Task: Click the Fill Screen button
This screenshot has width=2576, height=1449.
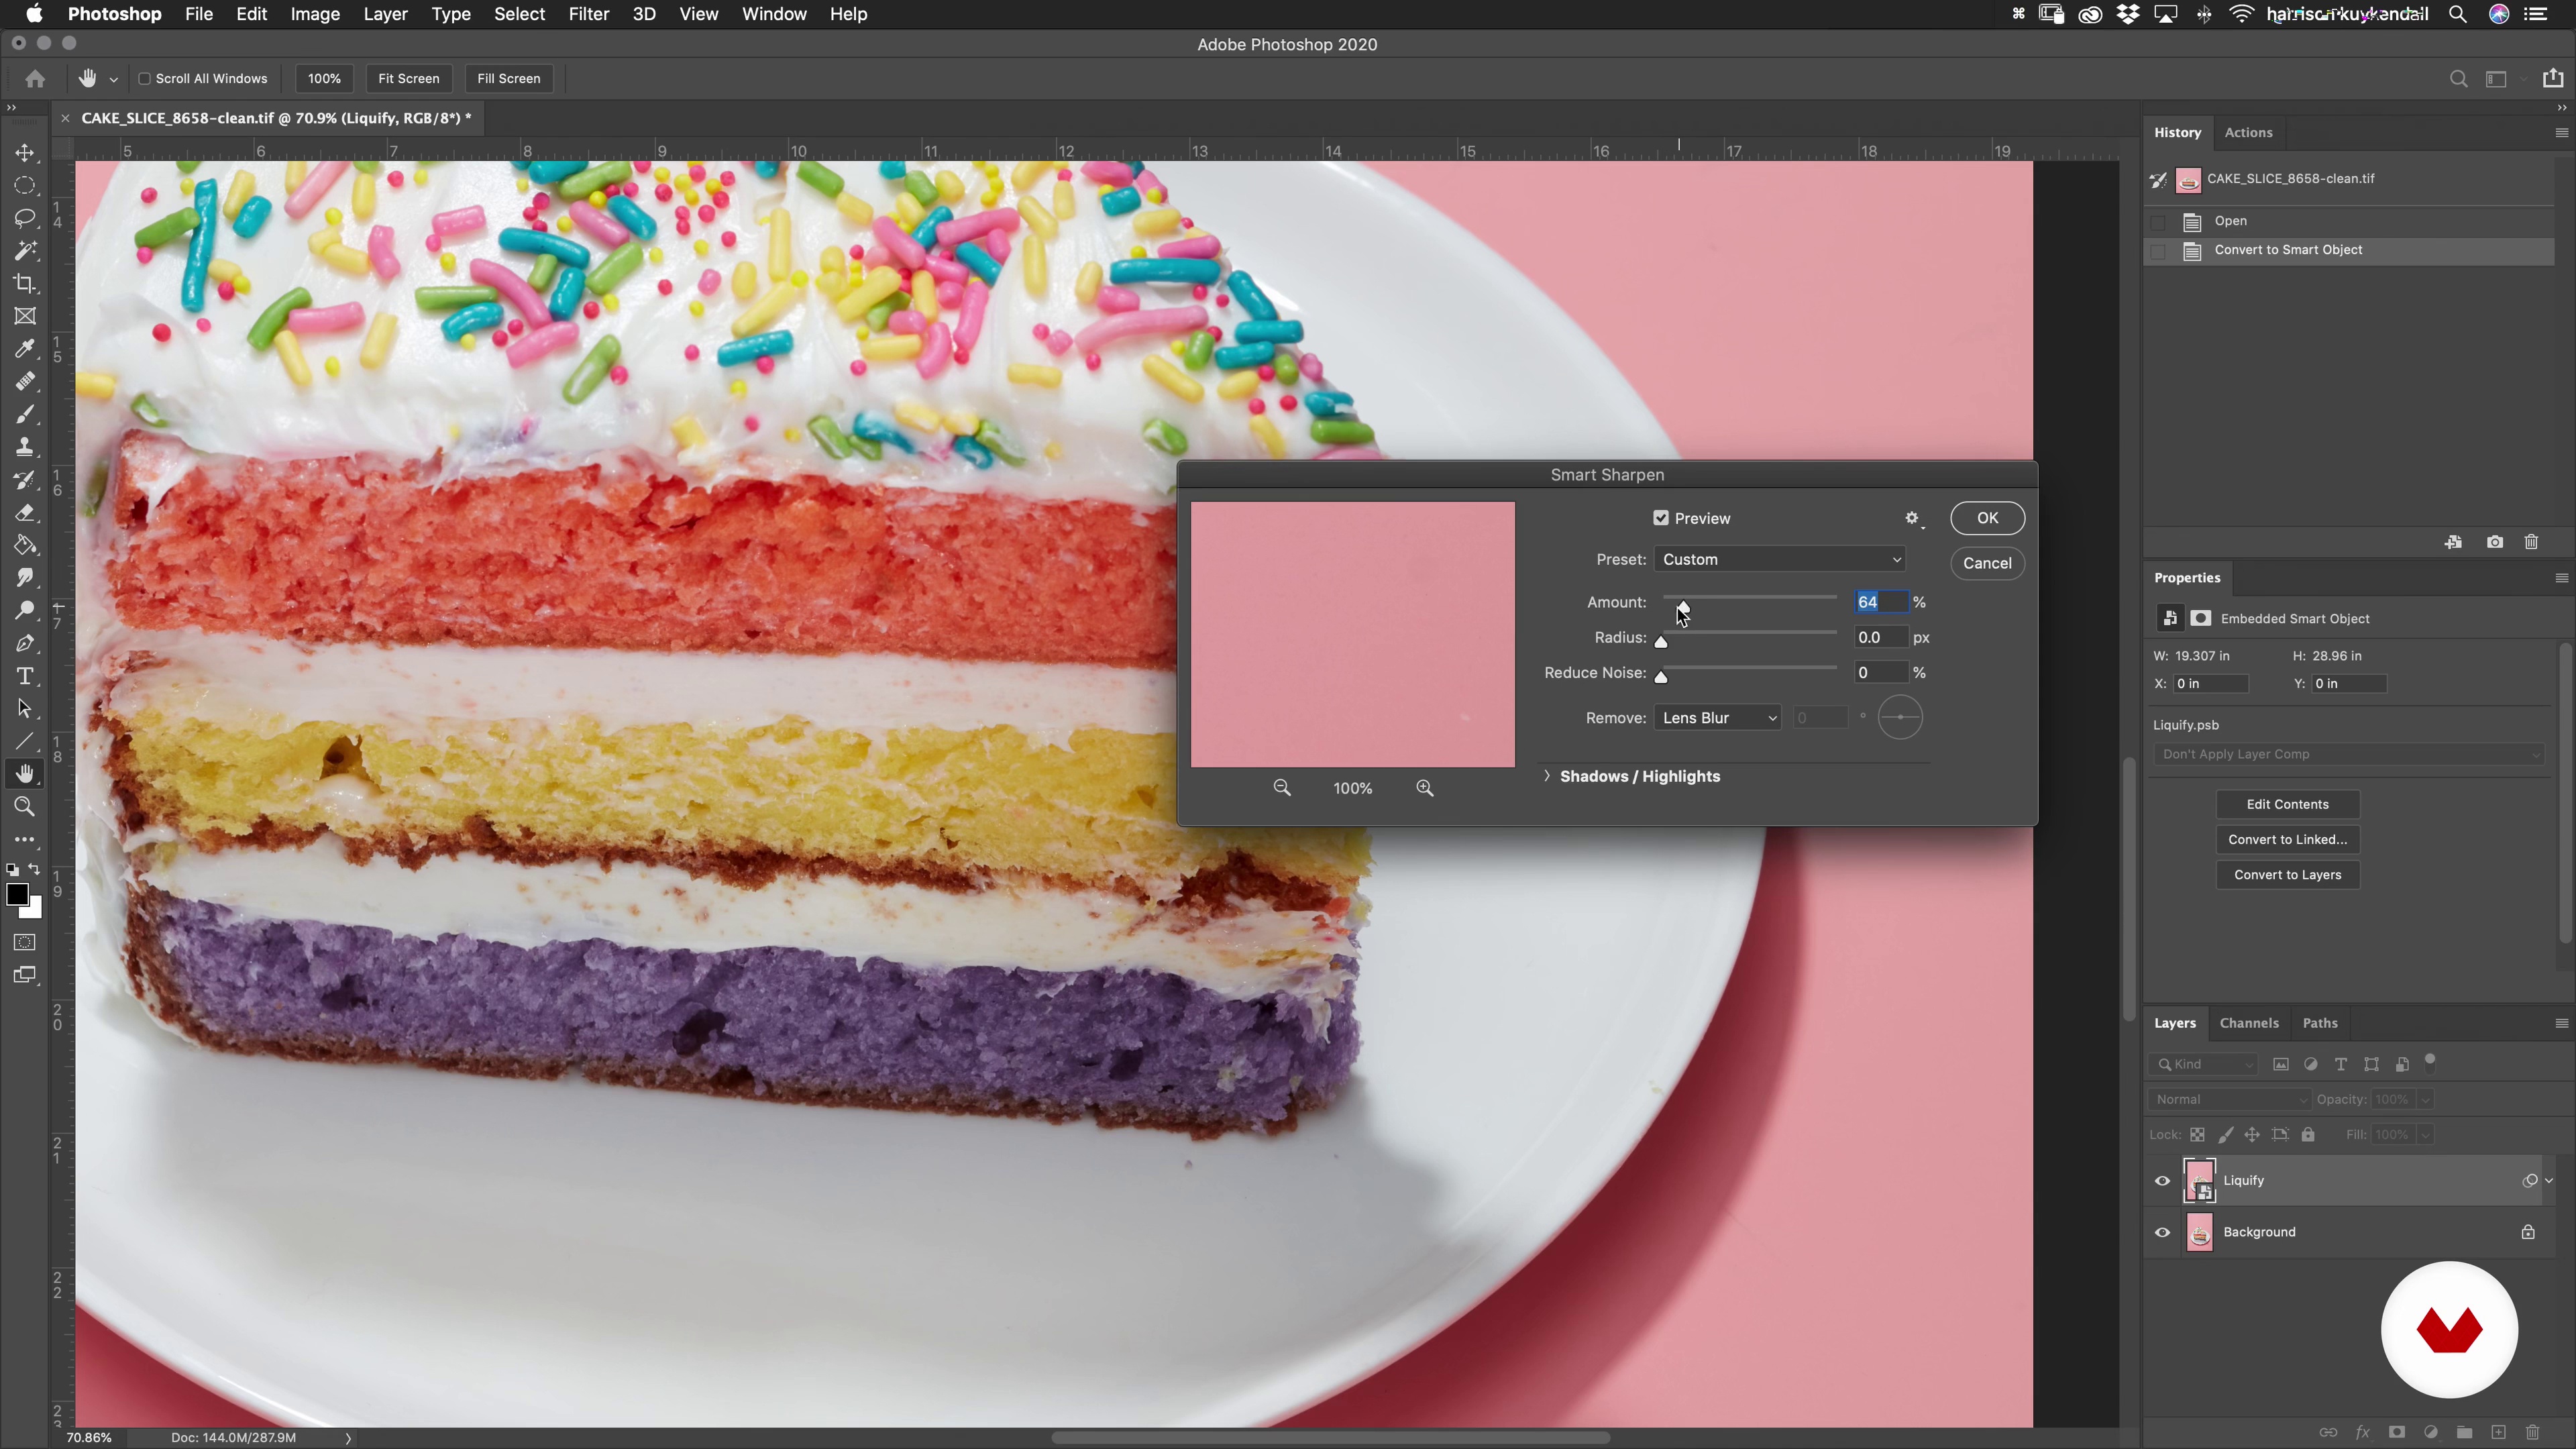Action: pos(508,78)
